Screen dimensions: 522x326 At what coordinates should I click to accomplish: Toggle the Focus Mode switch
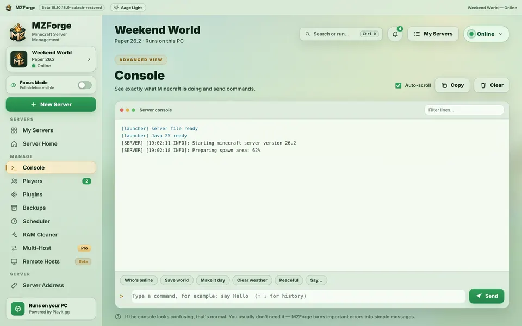(x=85, y=85)
